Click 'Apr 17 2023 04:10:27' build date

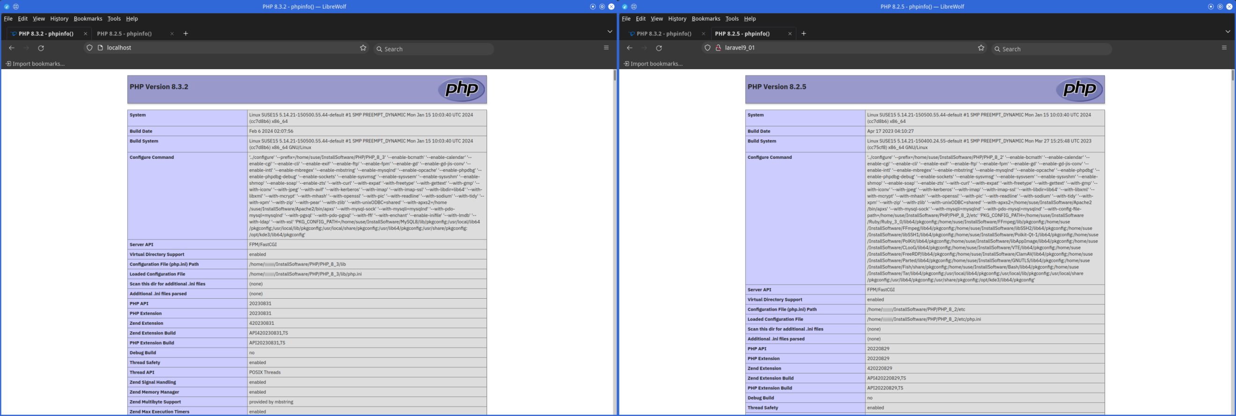click(890, 131)
